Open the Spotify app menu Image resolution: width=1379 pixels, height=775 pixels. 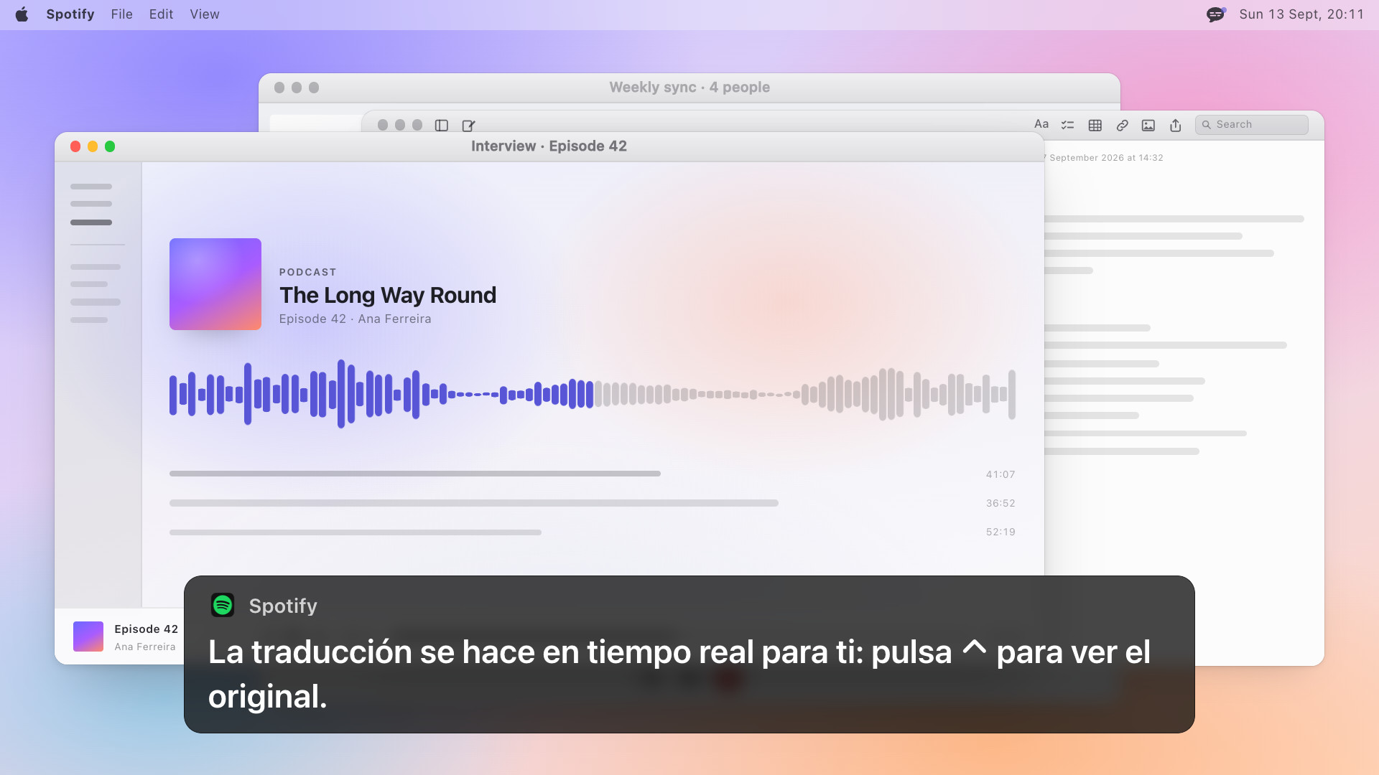pos(70,14)
